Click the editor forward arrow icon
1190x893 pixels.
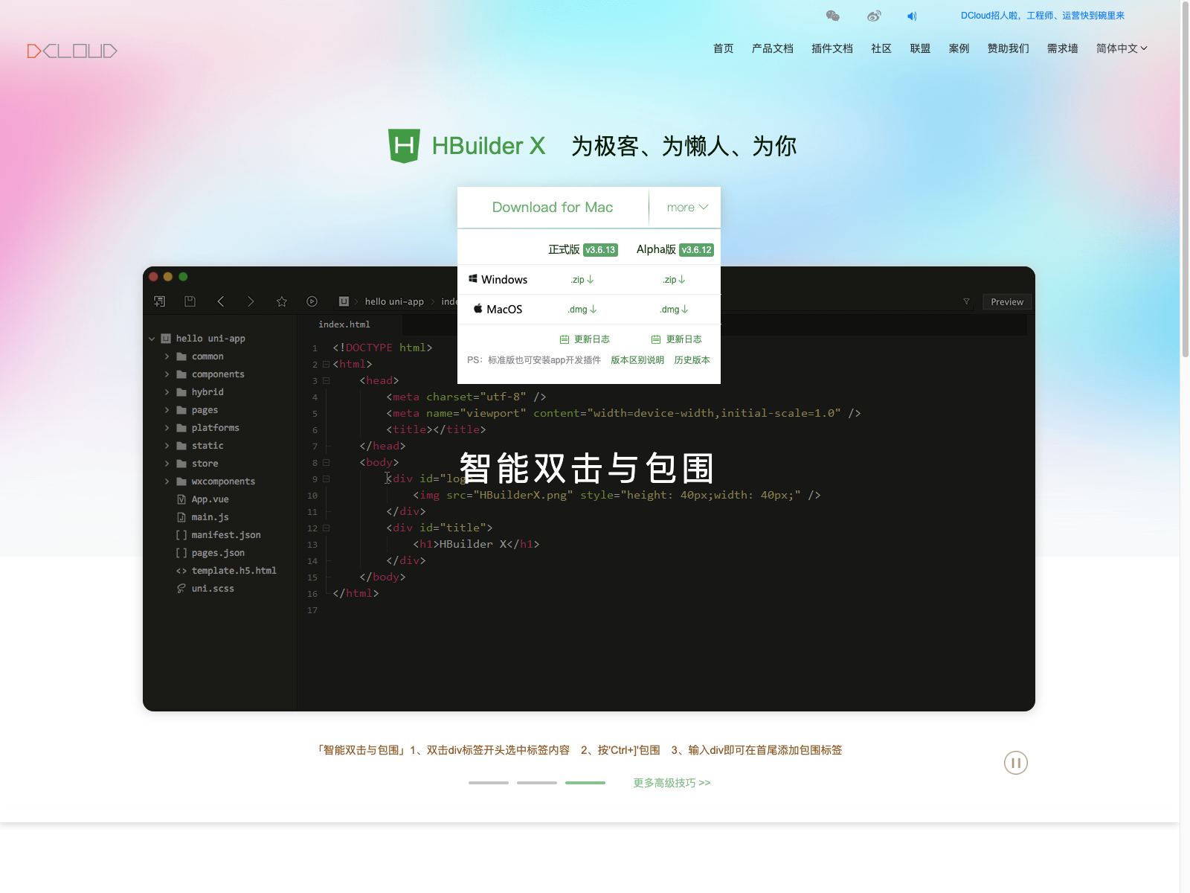tap(251, 301)
